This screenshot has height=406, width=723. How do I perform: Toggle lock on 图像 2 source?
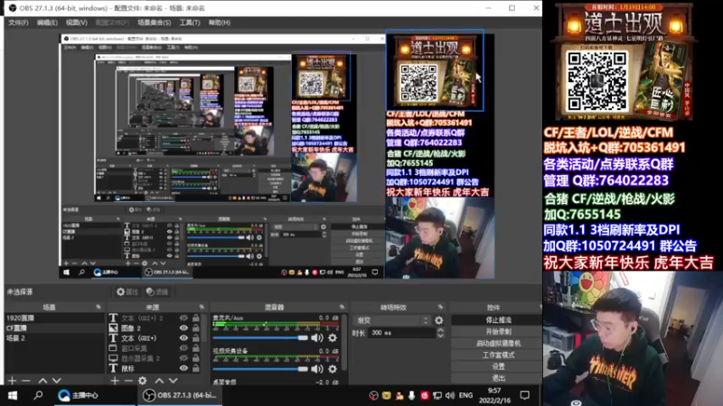(x=196, y=328)
